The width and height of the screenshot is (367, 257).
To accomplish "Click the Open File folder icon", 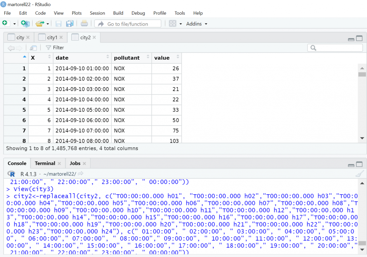I will (40, 24).
